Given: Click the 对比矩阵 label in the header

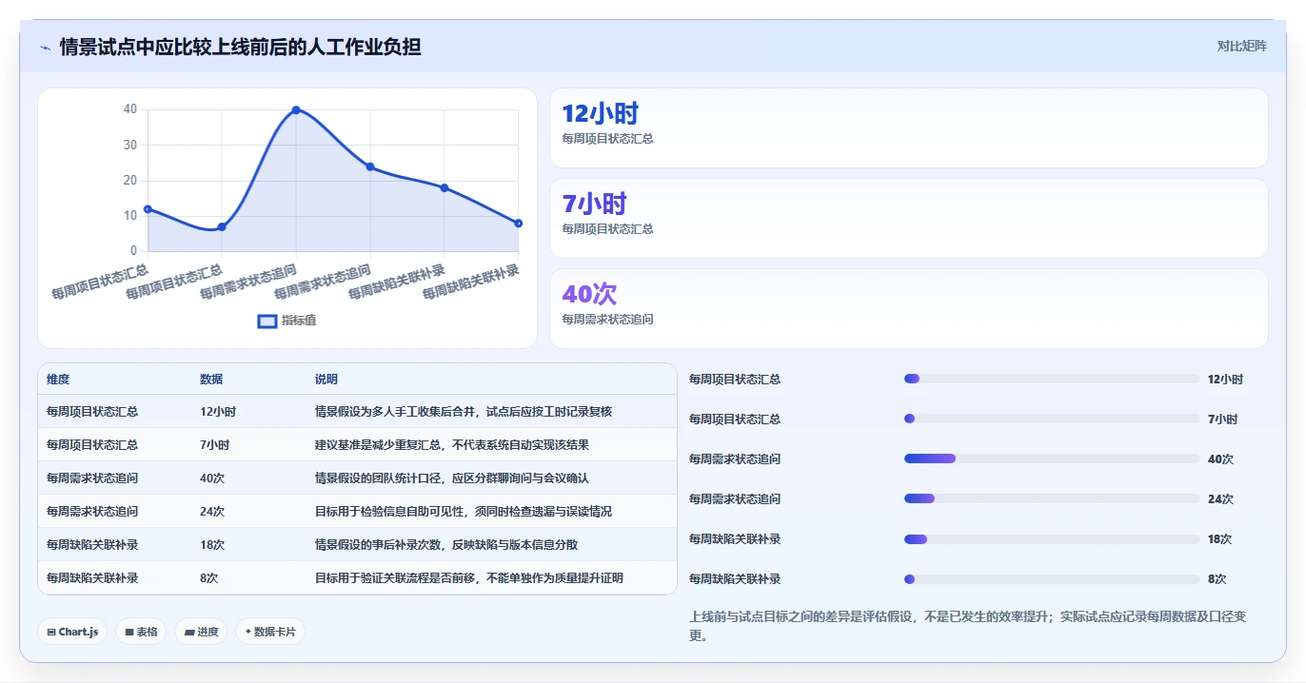Looking at the screenshot, I should point(1242,46).
